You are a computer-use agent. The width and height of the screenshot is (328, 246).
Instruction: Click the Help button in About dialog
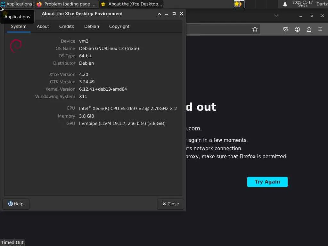coord(16,204)
